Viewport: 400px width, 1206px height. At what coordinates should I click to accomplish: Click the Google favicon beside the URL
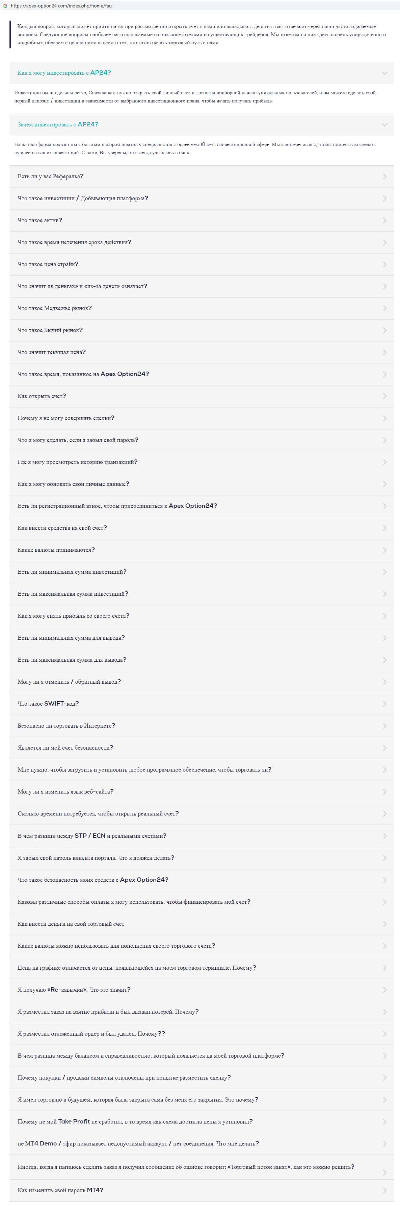click(6, 6)
